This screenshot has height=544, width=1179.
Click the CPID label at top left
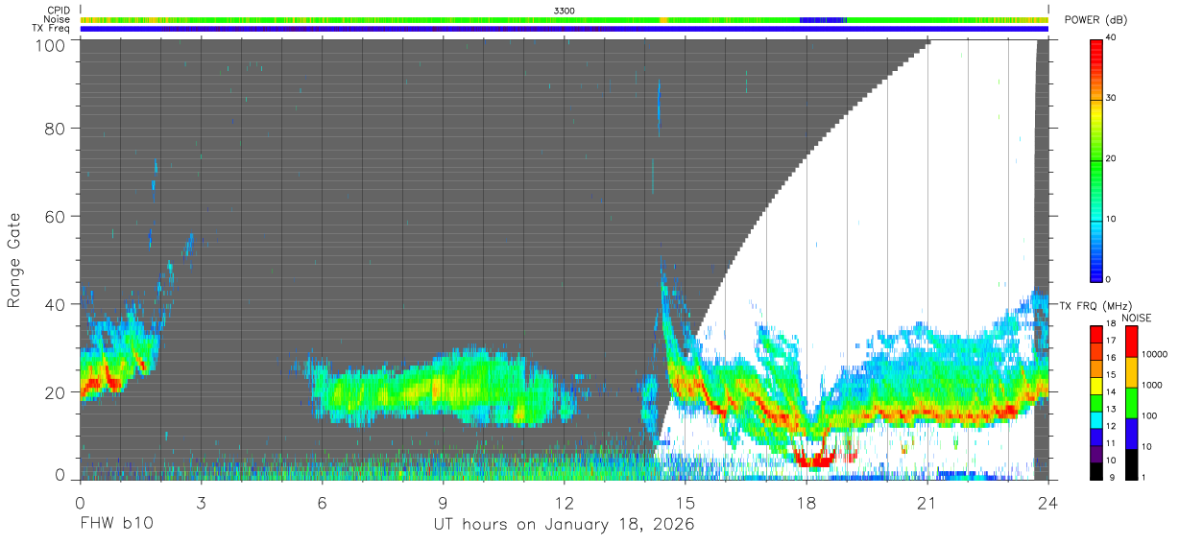[58, 11]
